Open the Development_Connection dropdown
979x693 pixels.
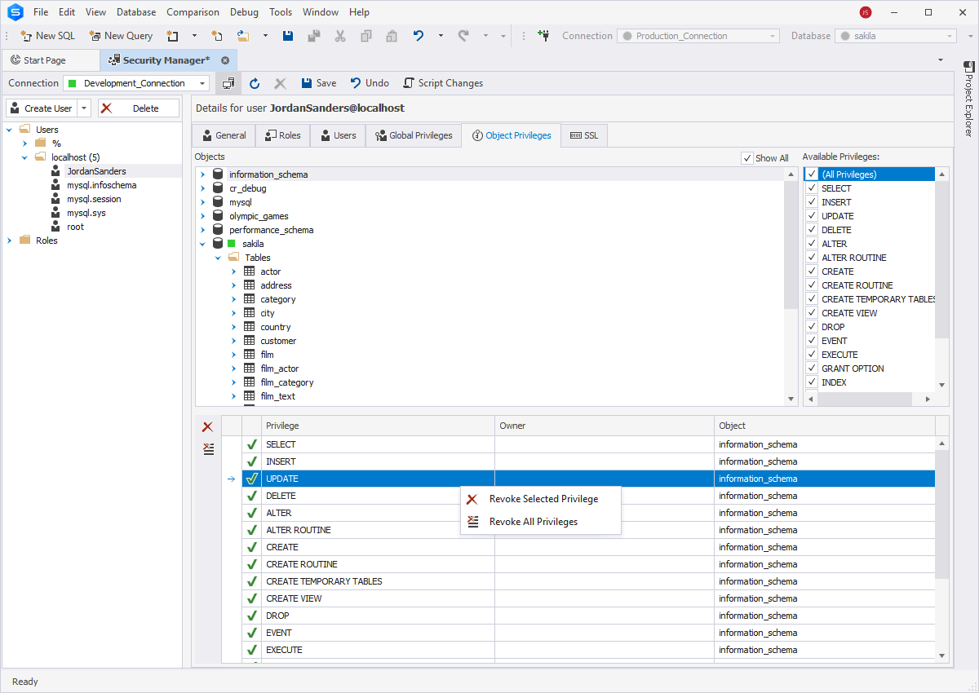coord(201,82)
